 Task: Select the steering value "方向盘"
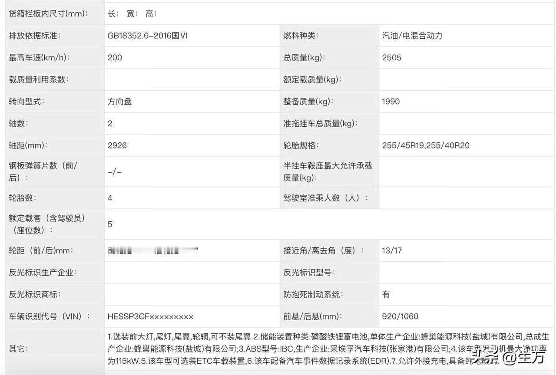point(120,102)
